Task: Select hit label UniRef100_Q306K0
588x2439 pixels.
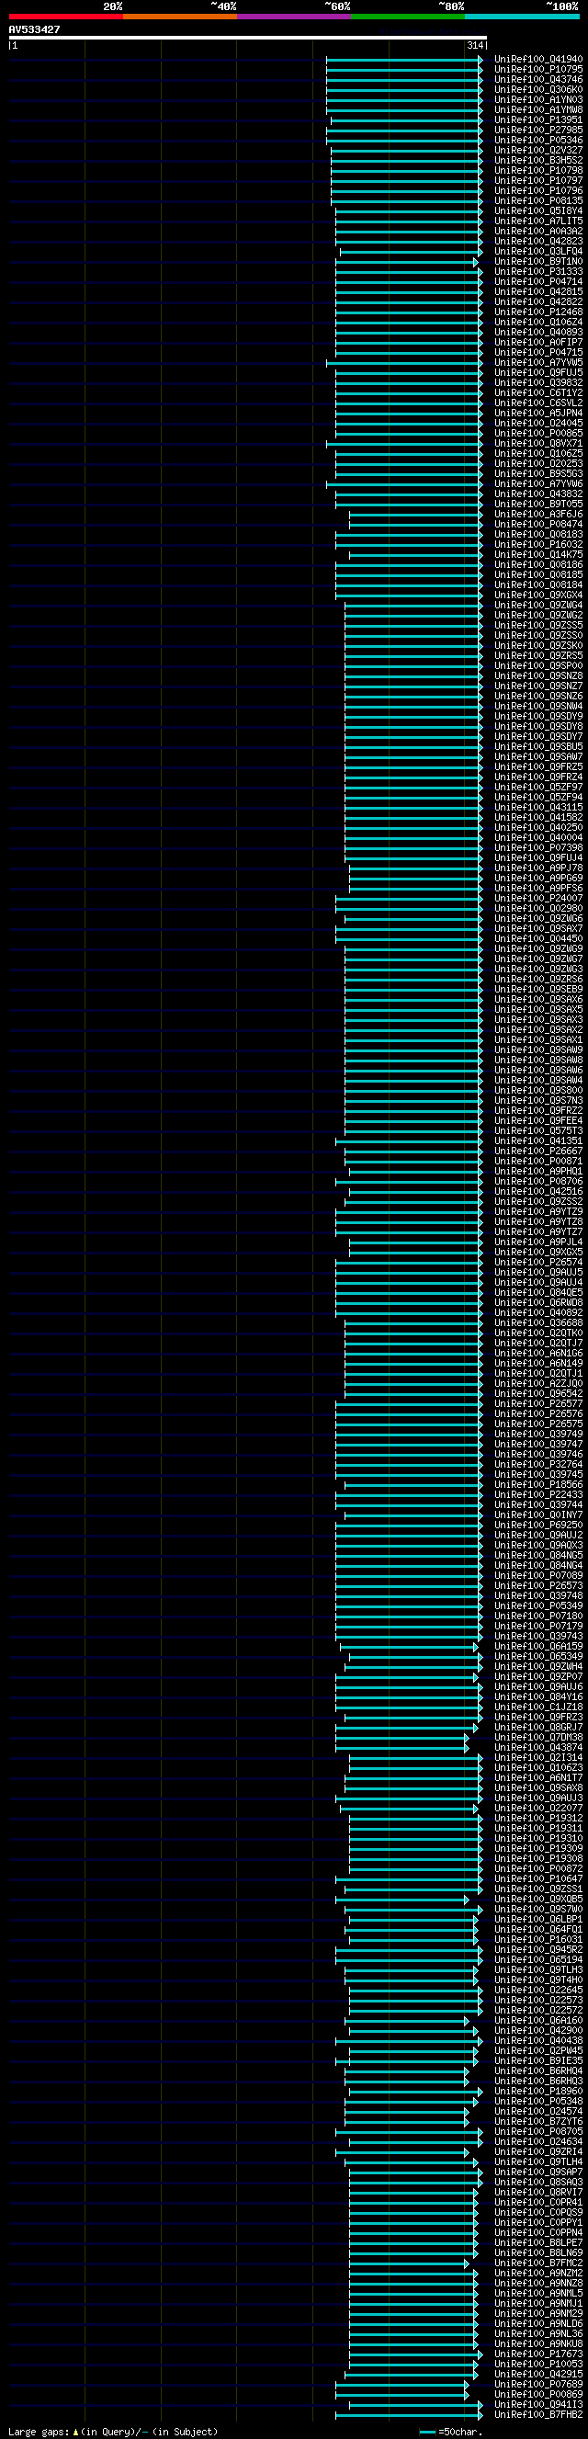Action: (538, 90)
